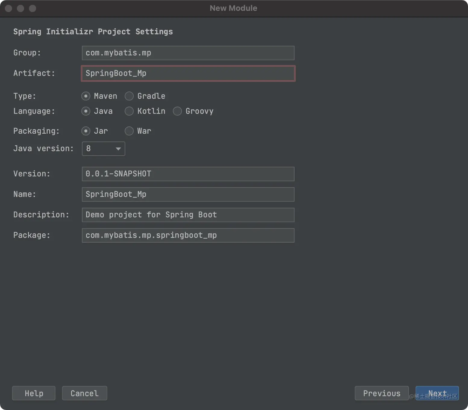Click the 'New Module' title text
The width and height of the screenshot is (468, 410).
pos(233,8)
